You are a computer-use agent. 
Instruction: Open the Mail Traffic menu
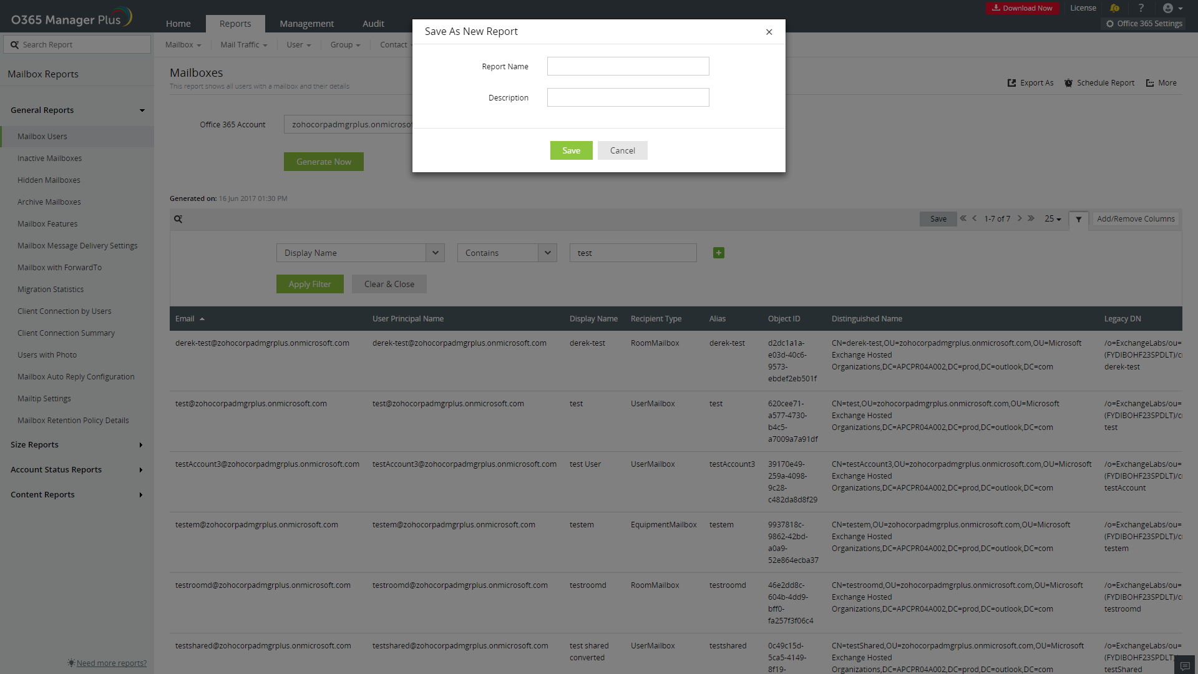click(243, 45)
